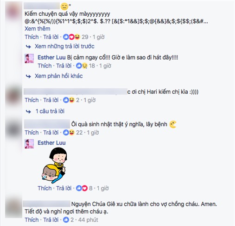Click Thích under the birthday gift comment

(32, 133)
